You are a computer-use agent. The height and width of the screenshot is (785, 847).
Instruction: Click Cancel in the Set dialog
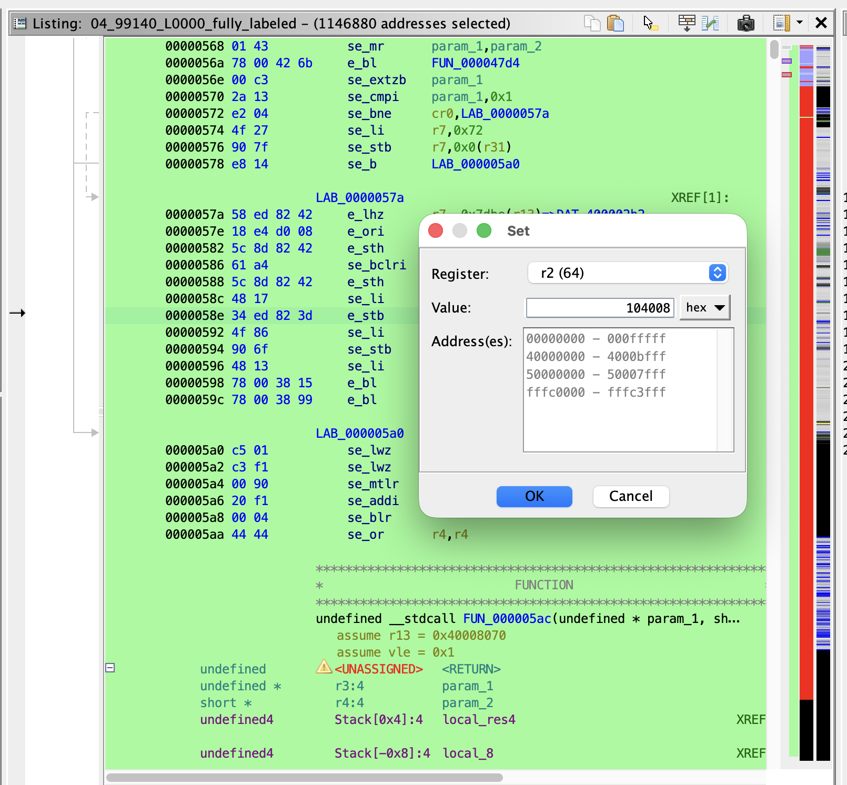631,496
